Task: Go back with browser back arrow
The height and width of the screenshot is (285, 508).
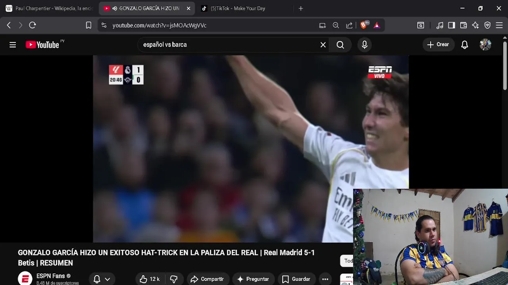Action: [9, 25]
